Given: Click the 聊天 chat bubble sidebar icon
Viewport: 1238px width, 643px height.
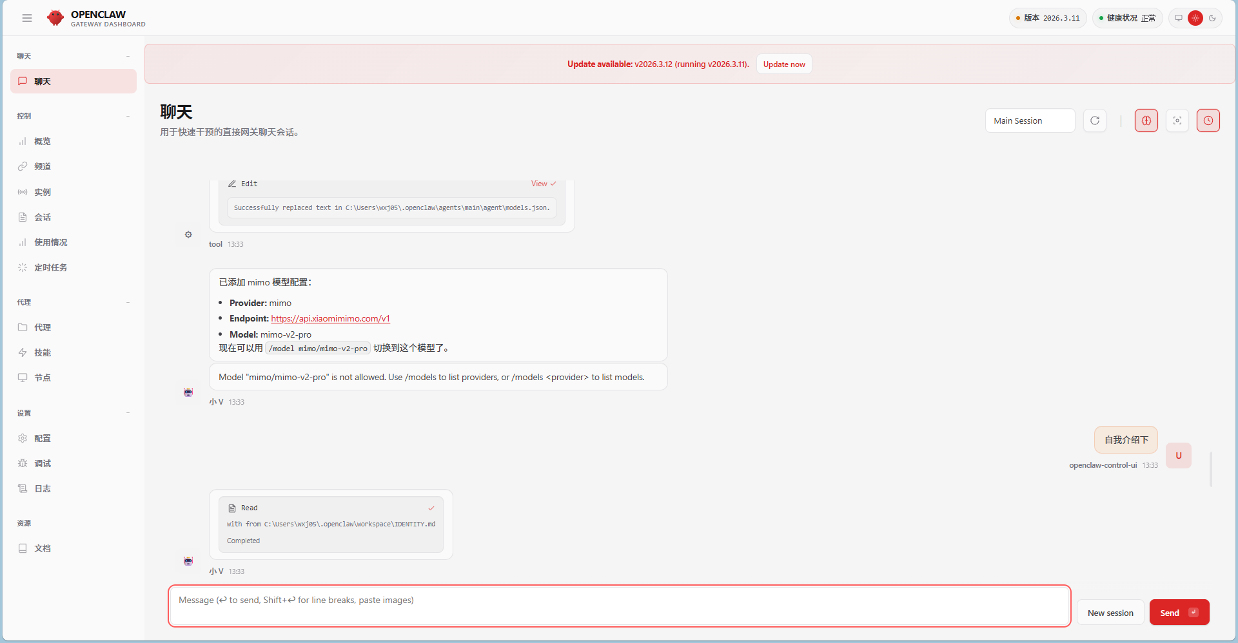Looking at the screenshot, I should (23, 81).
